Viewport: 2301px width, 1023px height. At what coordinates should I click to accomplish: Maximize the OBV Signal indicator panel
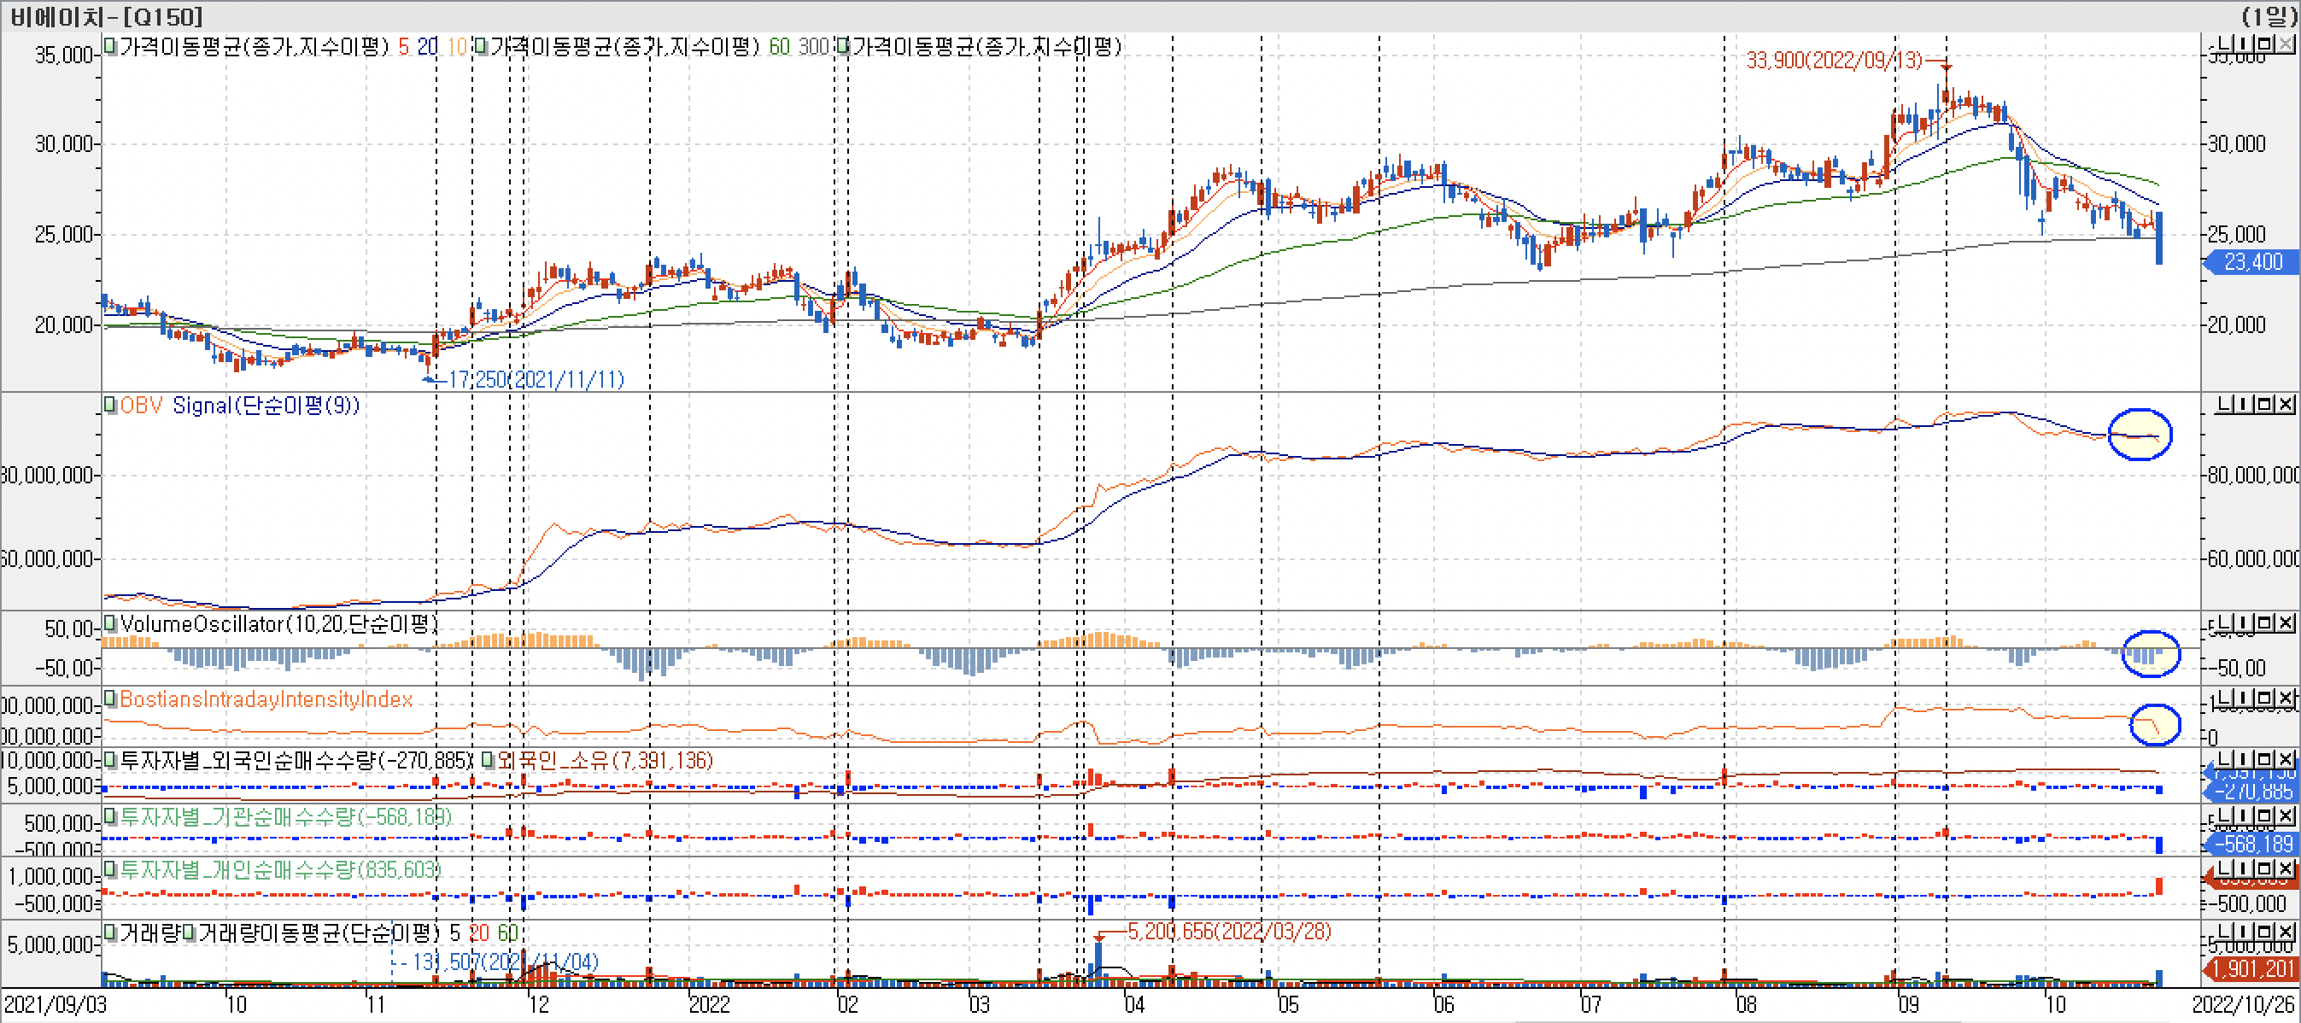pyautogui.click(x=2264, y=406)
